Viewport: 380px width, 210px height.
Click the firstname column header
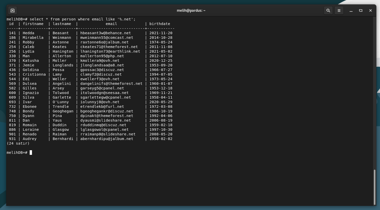click(33, 24)
